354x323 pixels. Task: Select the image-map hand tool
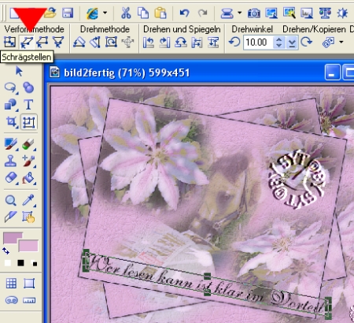pos(28,217)
